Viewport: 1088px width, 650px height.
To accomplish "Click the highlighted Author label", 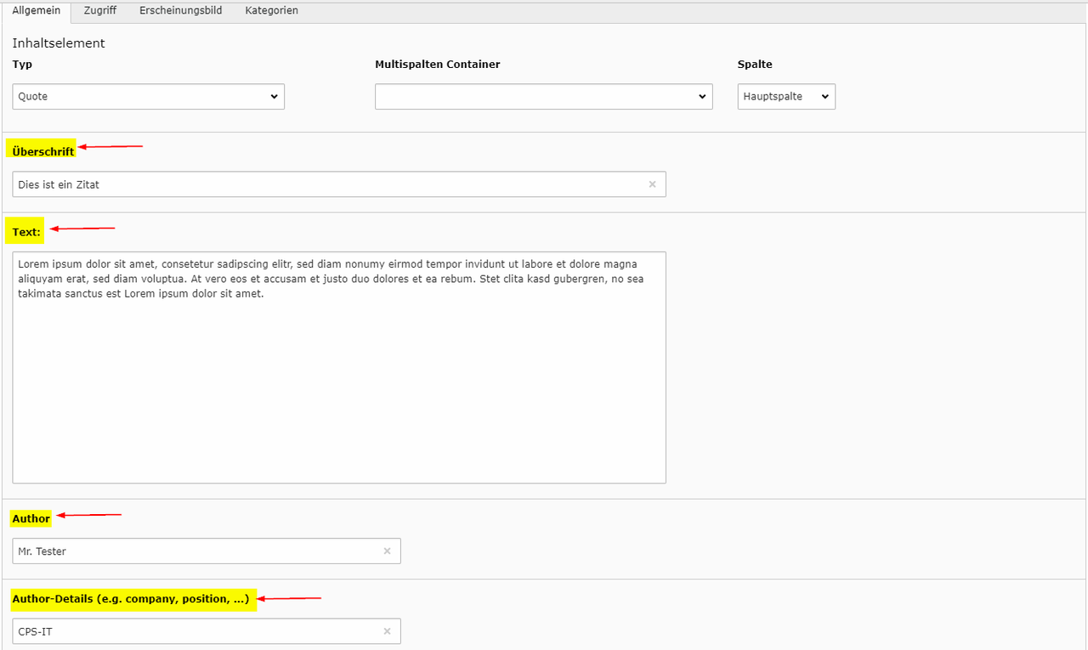I will click(31, 518).
